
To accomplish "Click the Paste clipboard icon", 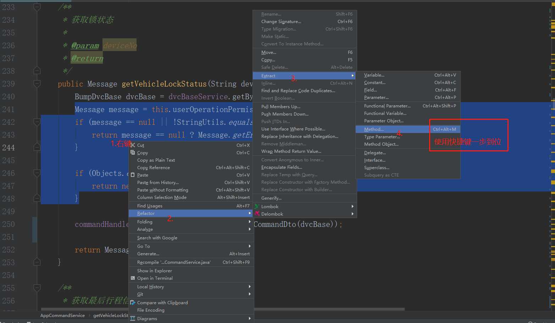I will click(133, 175).
